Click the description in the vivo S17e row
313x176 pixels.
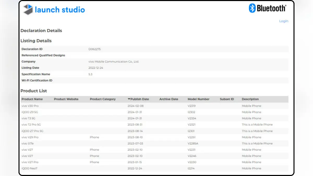coord(257,143)
